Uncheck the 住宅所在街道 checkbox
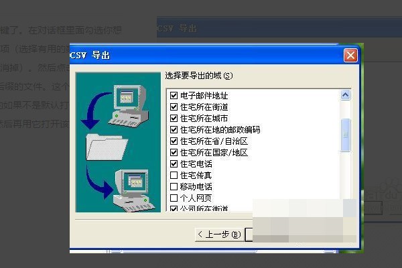Viewport: 402px width, 268px height. coord(174,107)
